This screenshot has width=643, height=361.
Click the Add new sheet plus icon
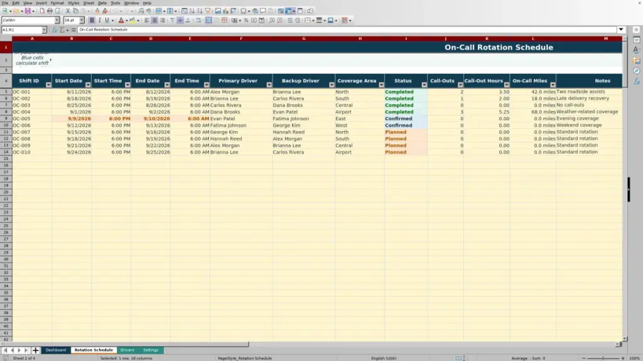pos(35,350)
